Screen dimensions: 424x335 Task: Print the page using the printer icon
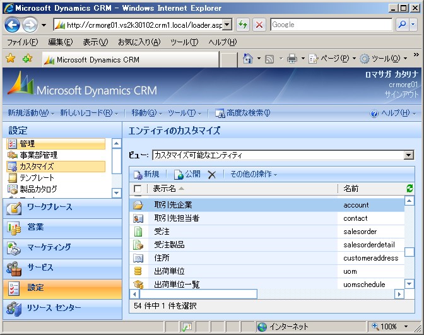292,59
